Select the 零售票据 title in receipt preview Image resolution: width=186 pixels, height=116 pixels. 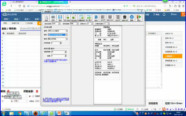[106, 27]
